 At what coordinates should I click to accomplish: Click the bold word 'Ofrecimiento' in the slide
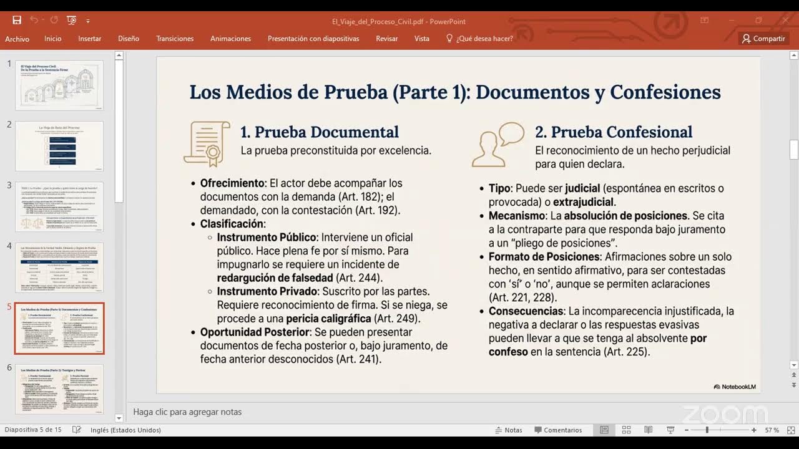[x=232, y=183]
